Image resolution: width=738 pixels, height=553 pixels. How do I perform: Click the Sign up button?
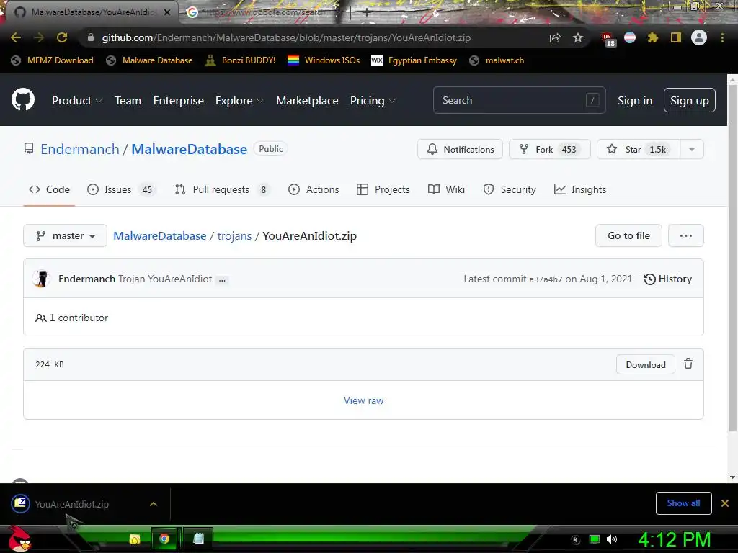(690, 100)
